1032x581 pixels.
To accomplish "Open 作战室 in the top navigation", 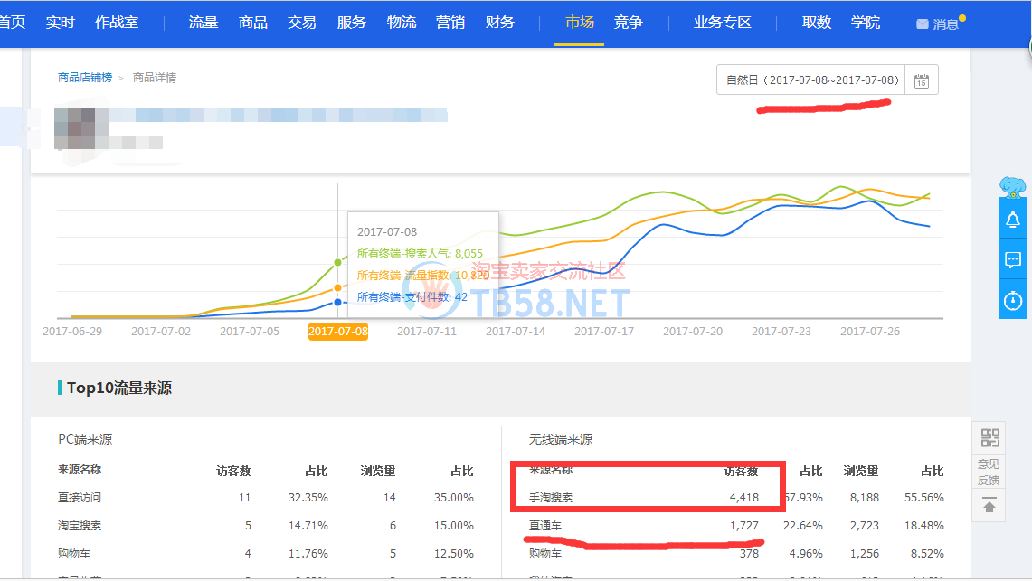I will tap(117, 23).
